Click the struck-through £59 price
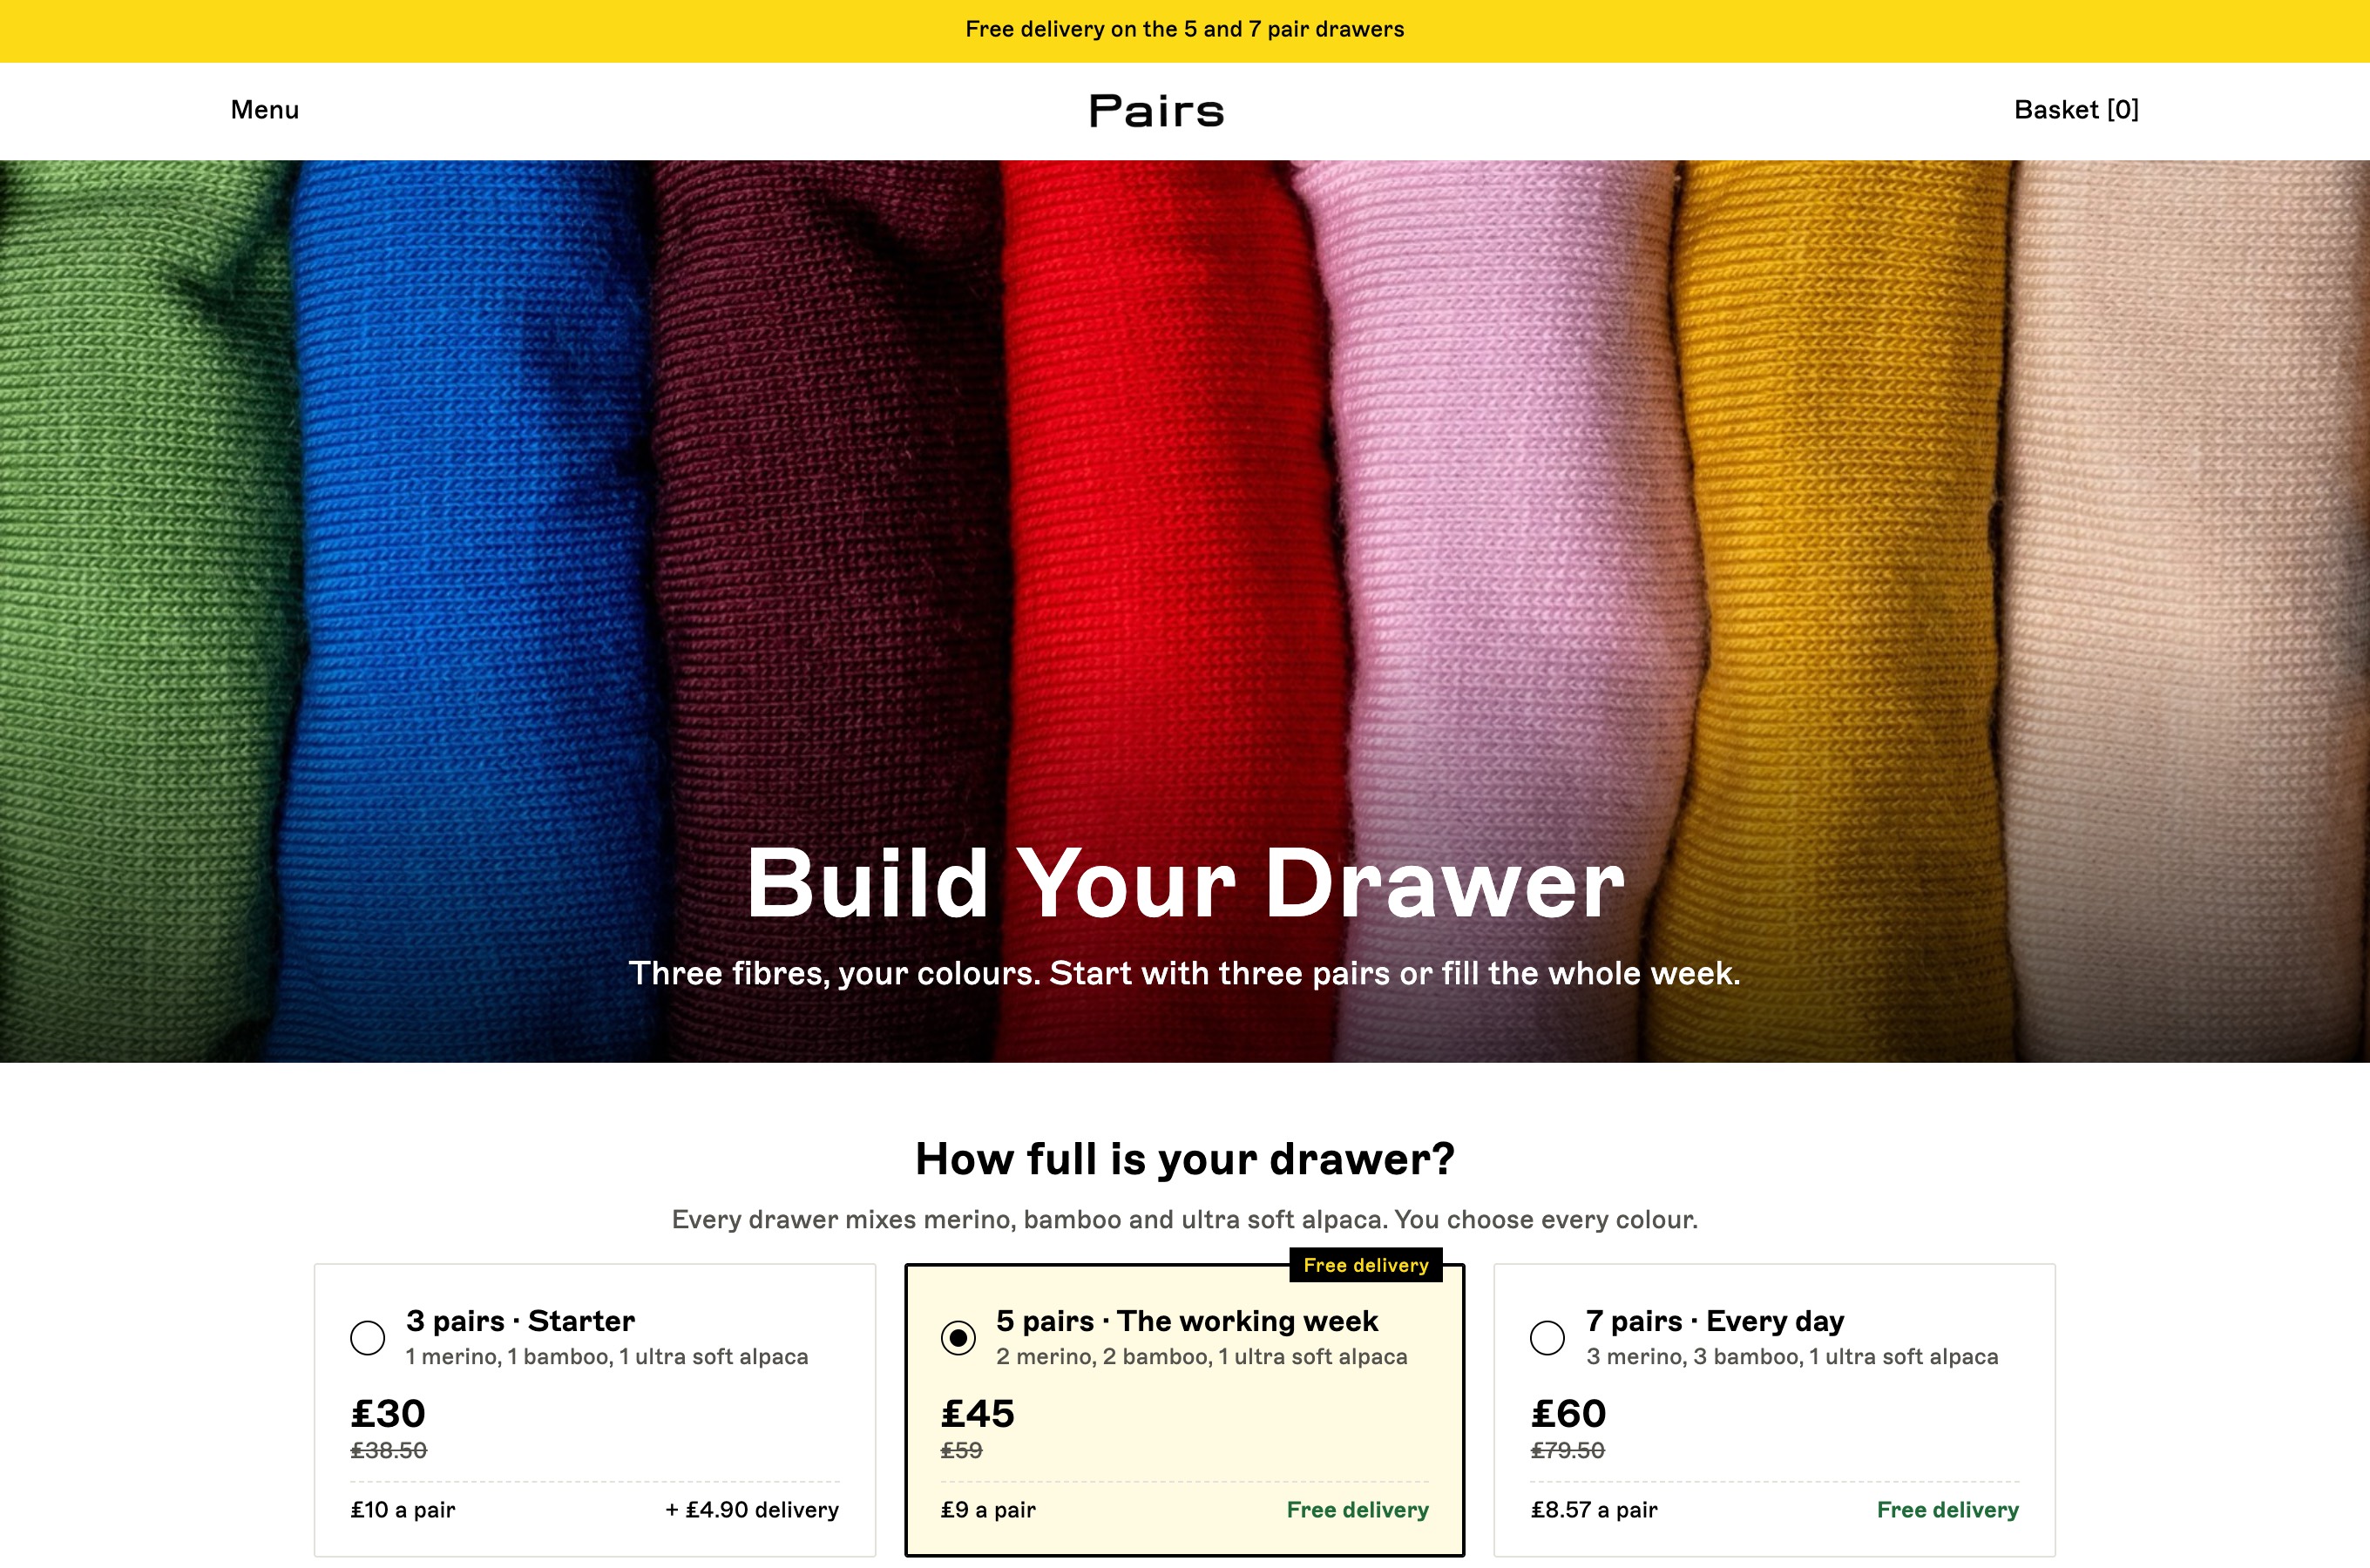The height and width of the screenshot is (1568, 2370). (x=961, y=1450)
